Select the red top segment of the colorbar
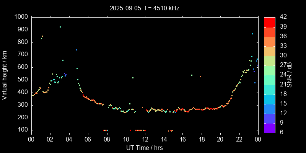This screenshot has height=153, width=306. pos(270,22)
